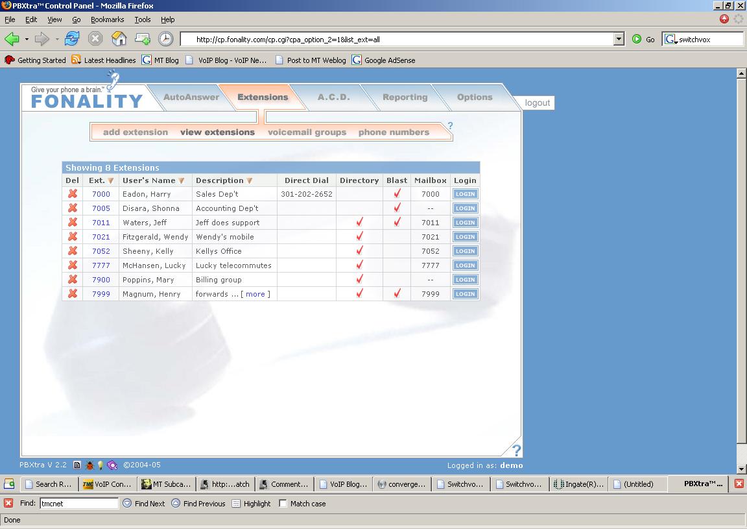747x529 pixels.
Task: Close the Find bar with red X
Action: [8, 503]
